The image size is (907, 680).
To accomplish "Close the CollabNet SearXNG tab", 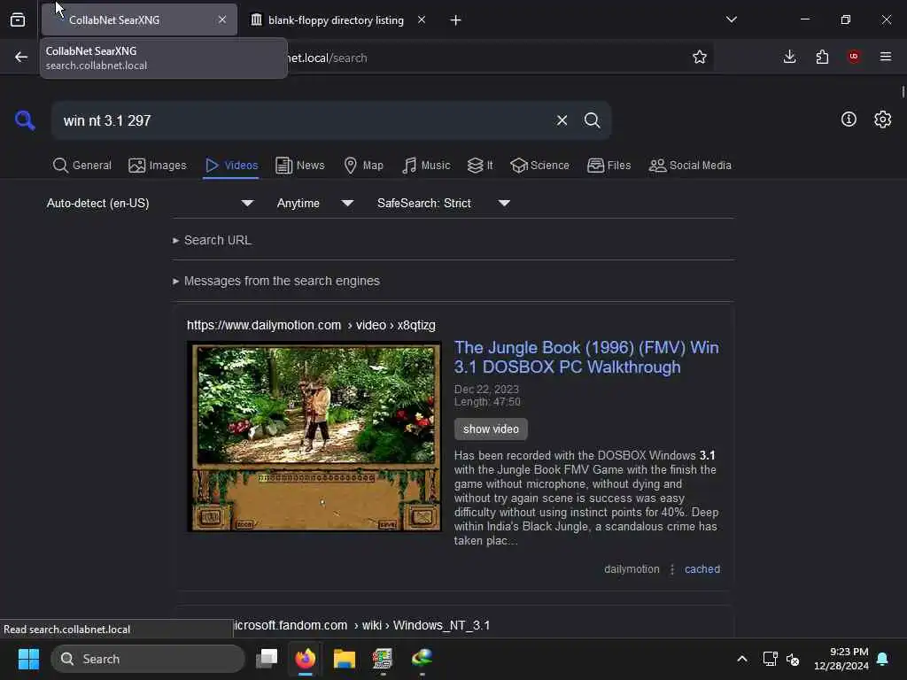I will 222,19.
